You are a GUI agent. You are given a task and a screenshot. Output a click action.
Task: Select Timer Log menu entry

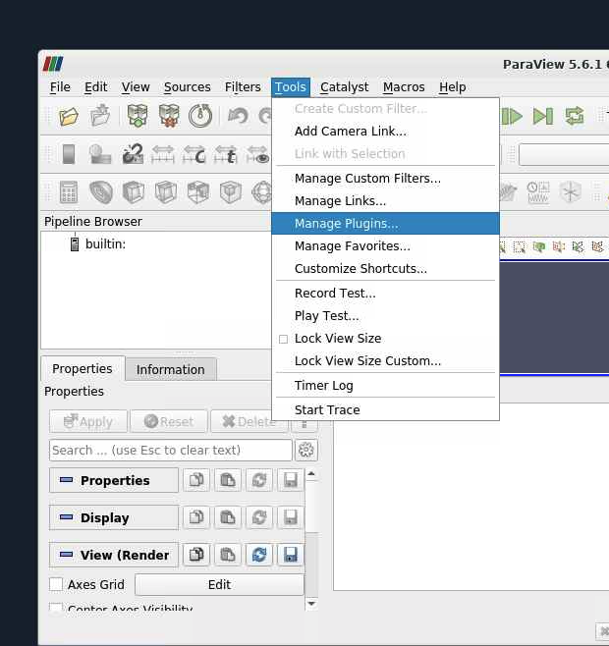pos(385,386)
